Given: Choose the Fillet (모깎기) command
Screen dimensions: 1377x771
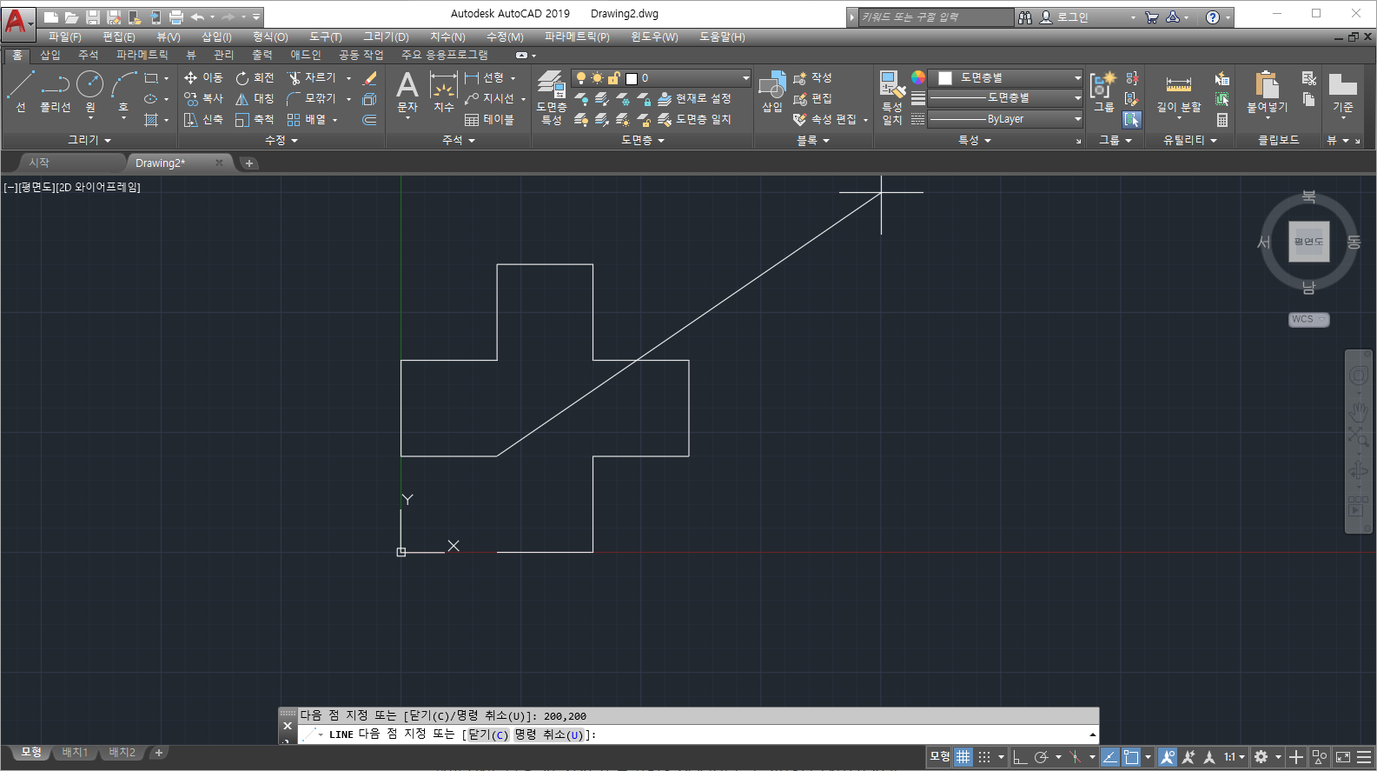Looking at the screenshot, I should 311,98.
